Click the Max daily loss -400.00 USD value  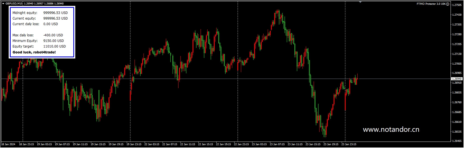click(x=53, y=35)
